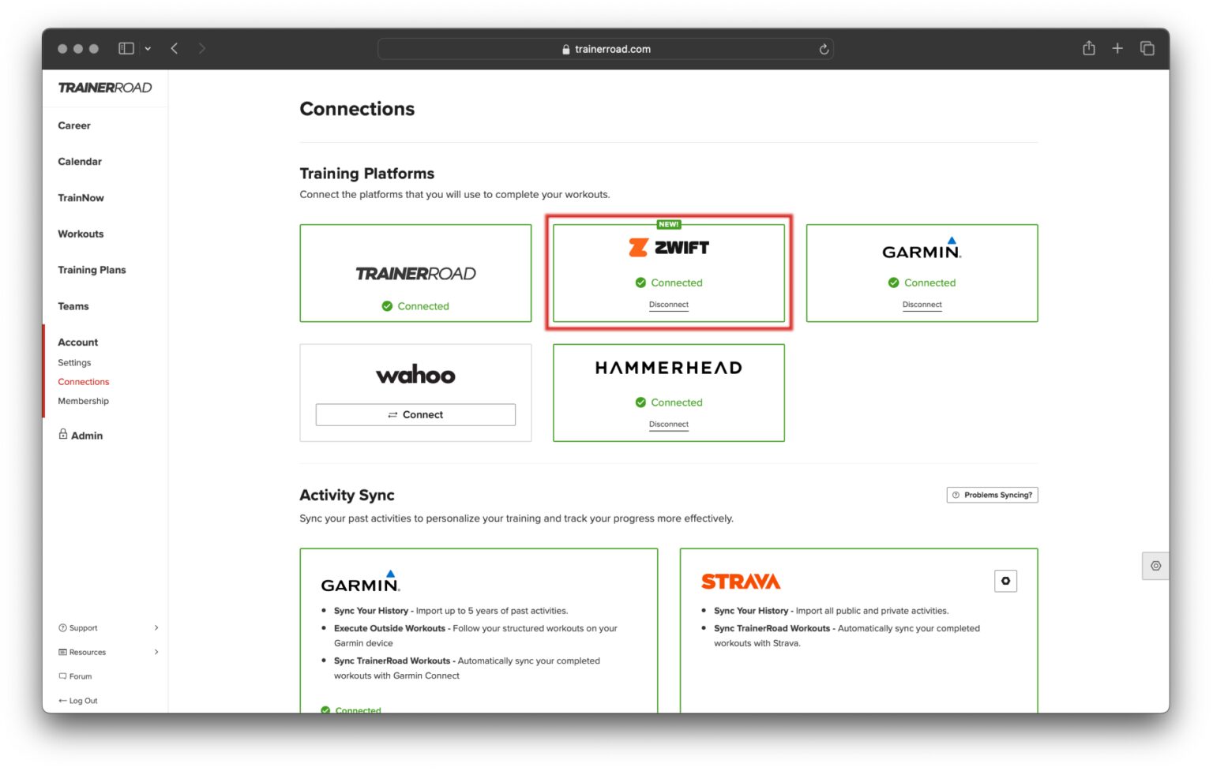Select Membership under Account
Viewport: 1213px width, 771px height.
[x=83, y=400]
